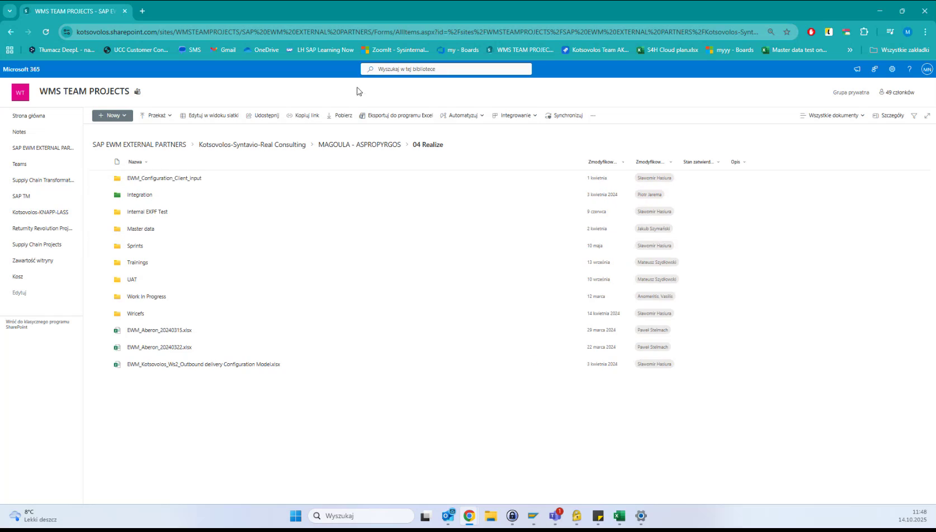
Task: Open the Nowy dropdown menu
Action: (112, 115)
